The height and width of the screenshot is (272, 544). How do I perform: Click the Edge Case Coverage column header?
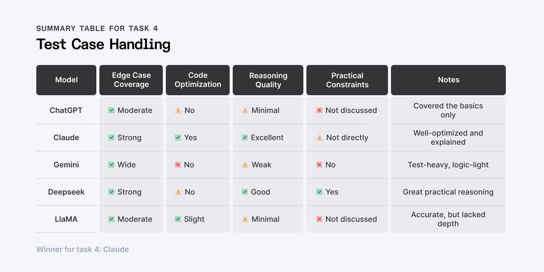click(131, 80)
